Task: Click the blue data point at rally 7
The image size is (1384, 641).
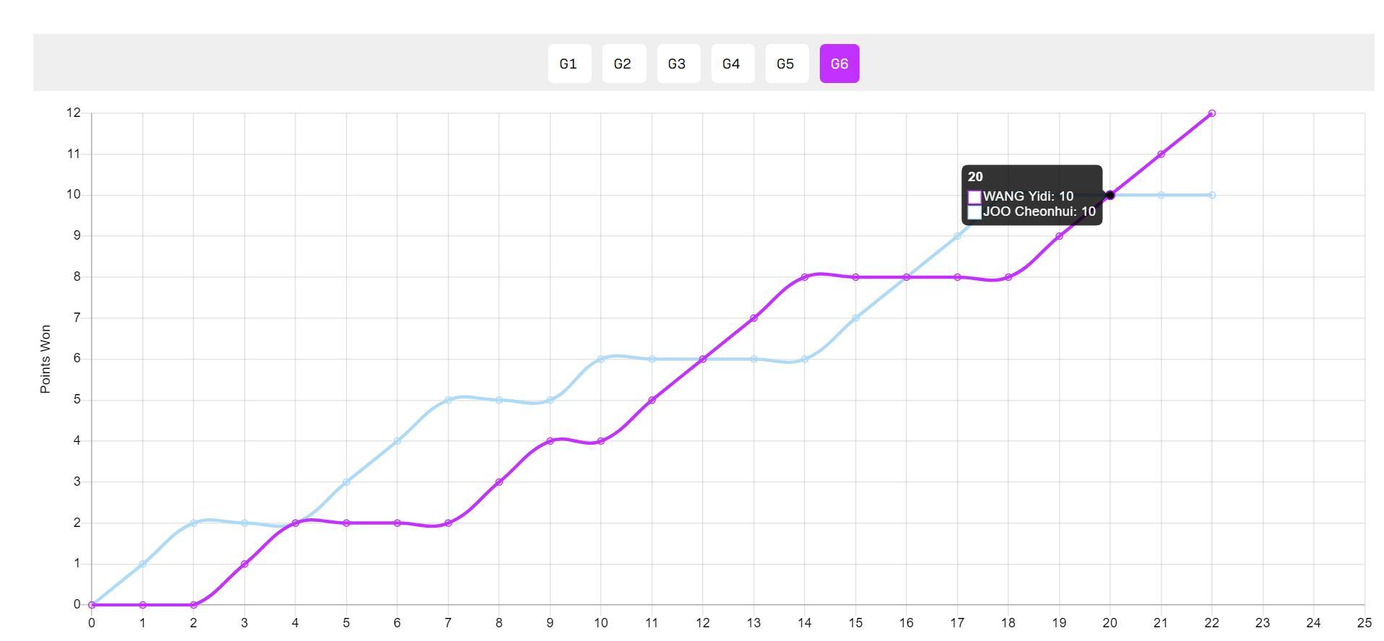Action: pyautogui.click(x=448, y=400)
